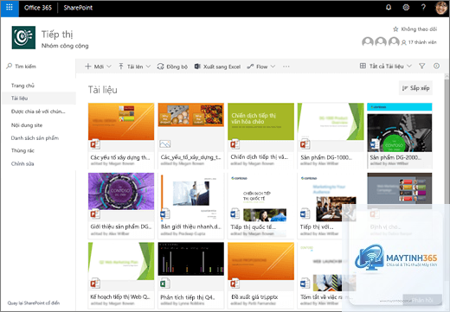
Task: Click Word icon on Tiếp thị với tile
Action: coord(305,214)
